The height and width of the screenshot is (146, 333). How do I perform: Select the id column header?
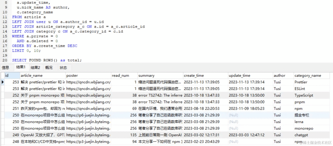[12, 76]
